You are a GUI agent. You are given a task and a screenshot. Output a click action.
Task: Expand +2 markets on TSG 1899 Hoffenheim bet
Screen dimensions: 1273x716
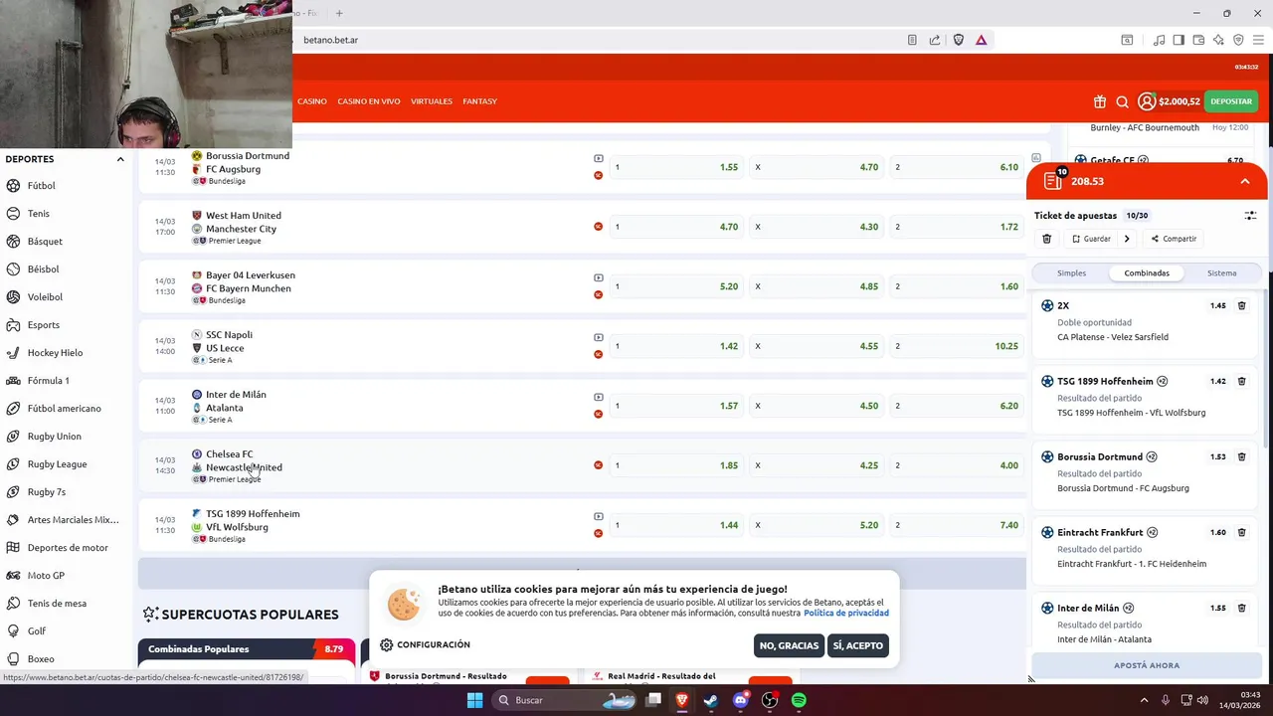click(1163, 382)
